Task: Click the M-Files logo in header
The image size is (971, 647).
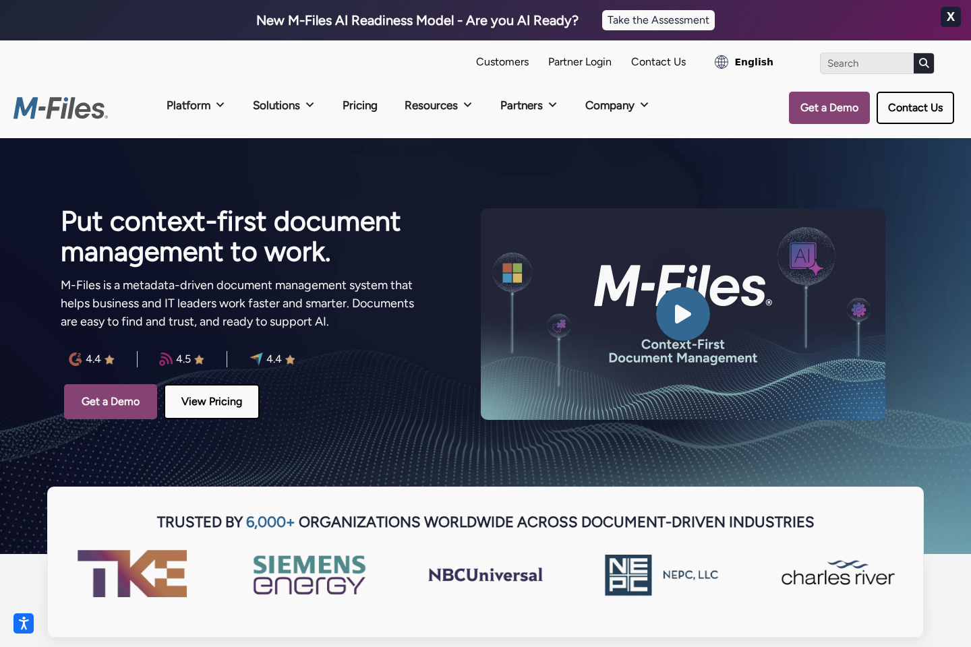Action: pyautogui.click(x=61, y=109)
